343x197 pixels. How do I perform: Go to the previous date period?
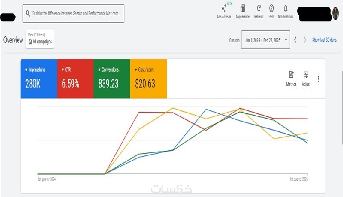pyautogui.click(x=295, y=40)
